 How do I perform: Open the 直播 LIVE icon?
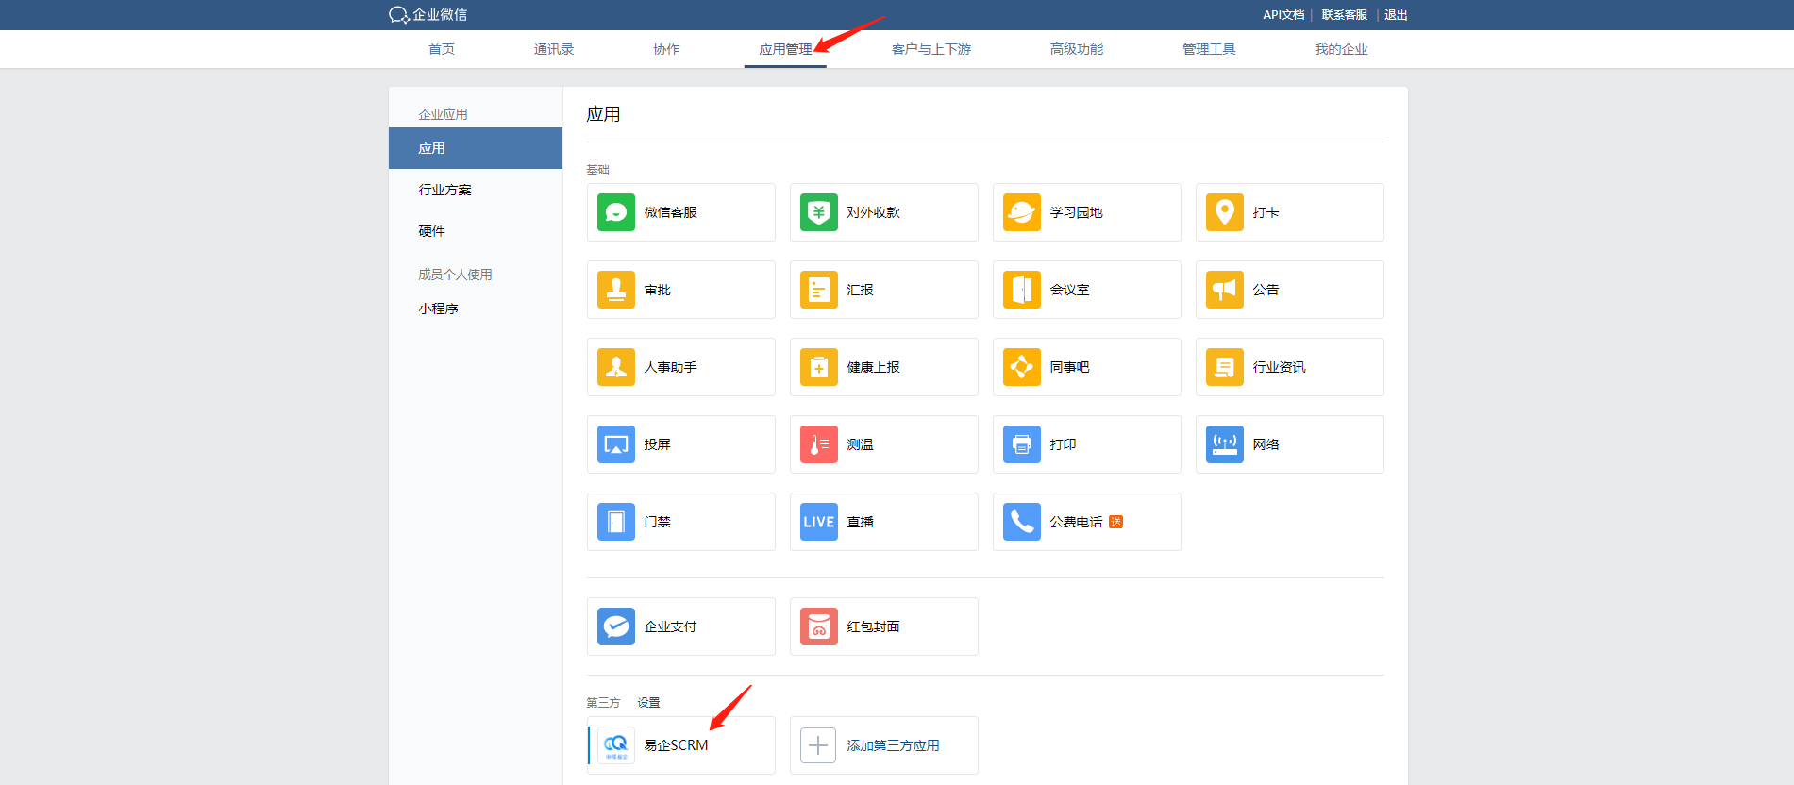(819, 522)
